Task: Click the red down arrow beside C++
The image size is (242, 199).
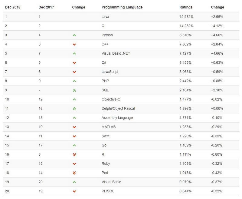Action: pyautogui.click(x=74, y=44)
